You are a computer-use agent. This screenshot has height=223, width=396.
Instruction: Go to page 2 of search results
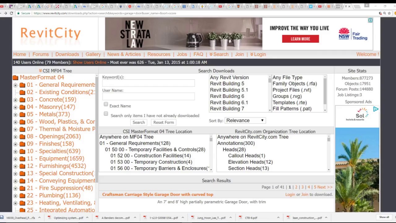tap(296, 187)
